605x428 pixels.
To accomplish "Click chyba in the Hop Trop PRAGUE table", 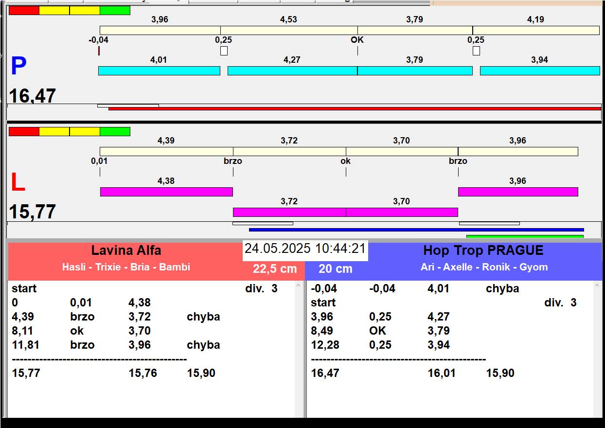I will tap(502, 288).
